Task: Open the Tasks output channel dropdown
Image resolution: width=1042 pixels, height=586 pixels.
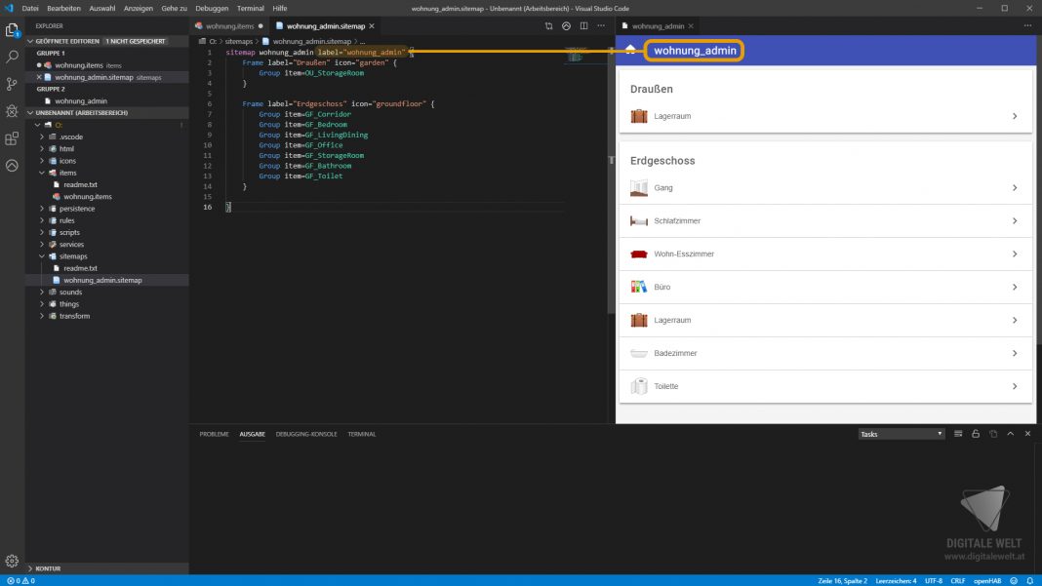Action: (x=902, y=434)
